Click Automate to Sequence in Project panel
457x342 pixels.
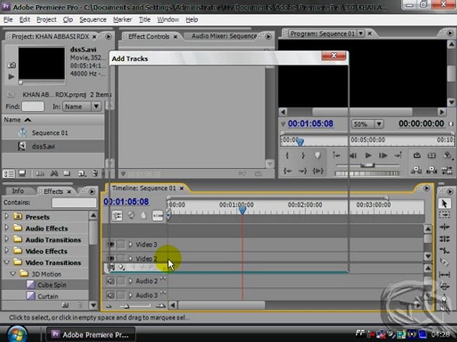tap(40, 174)
